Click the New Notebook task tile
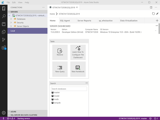The width and height of the screenshot is (160, 120). tap(78, 69)
